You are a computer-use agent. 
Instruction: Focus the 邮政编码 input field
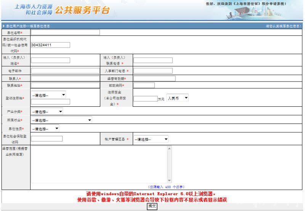click(x=144, y=85)
